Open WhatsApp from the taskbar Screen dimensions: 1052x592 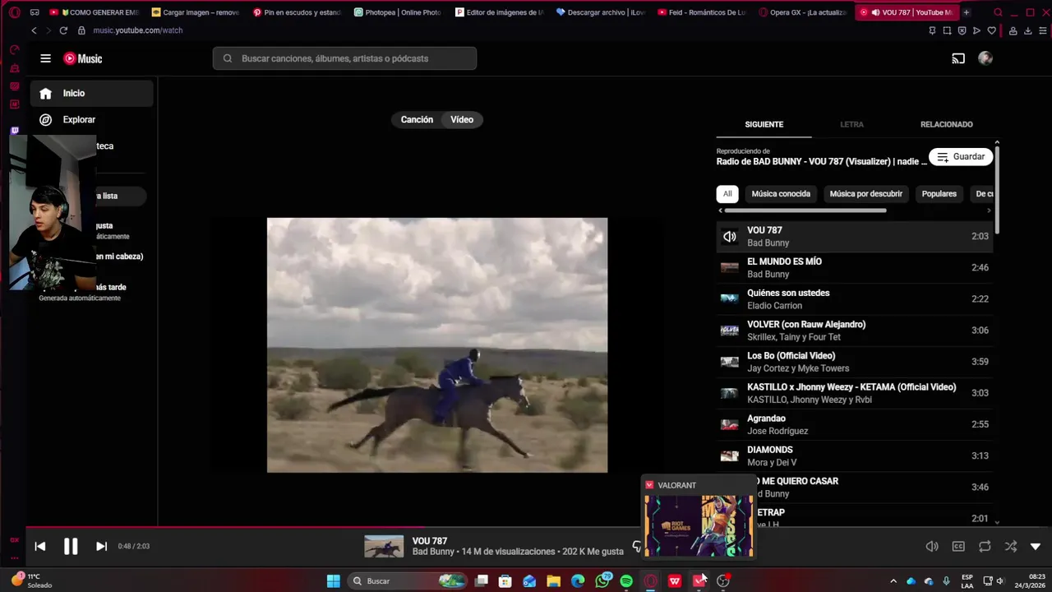point(602,581)
